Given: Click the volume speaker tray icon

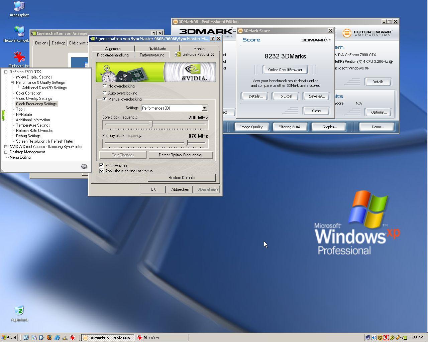Looking at the screenshot, I should point(374,338).
